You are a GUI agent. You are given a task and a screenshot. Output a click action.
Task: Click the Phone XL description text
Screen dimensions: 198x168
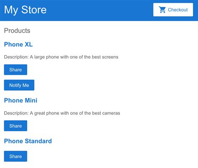61,57
